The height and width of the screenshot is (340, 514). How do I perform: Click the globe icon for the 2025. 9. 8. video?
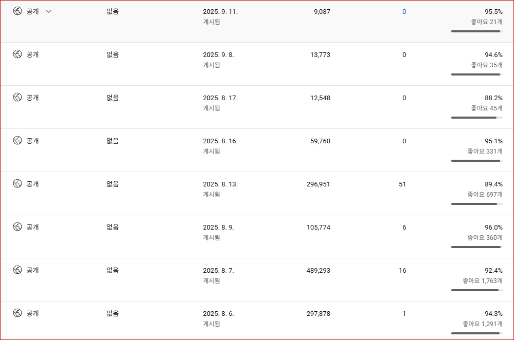point(17,54)
